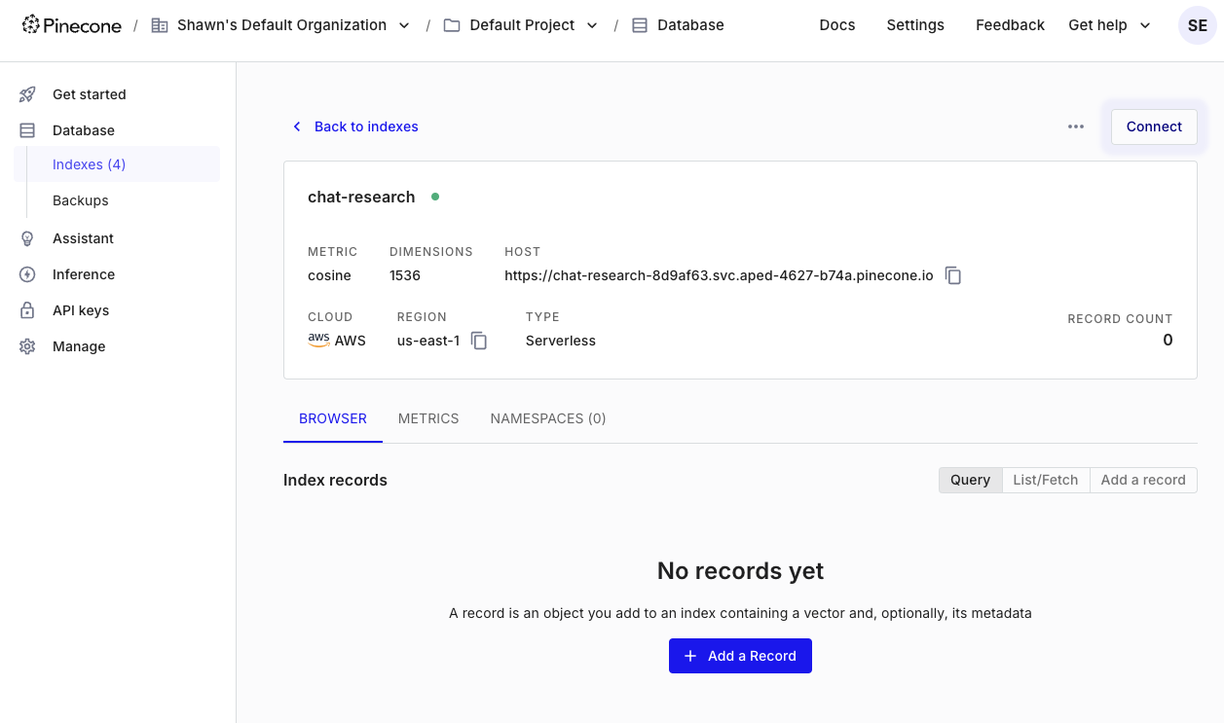Copy the index host URL
The width and height of the screenshot is (1224, 723).
point(953,276)
